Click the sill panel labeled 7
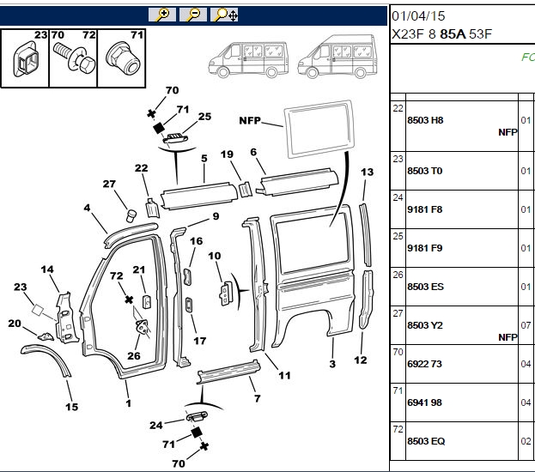This screenshot has height=472, width=535. click(x=228, y=372)
